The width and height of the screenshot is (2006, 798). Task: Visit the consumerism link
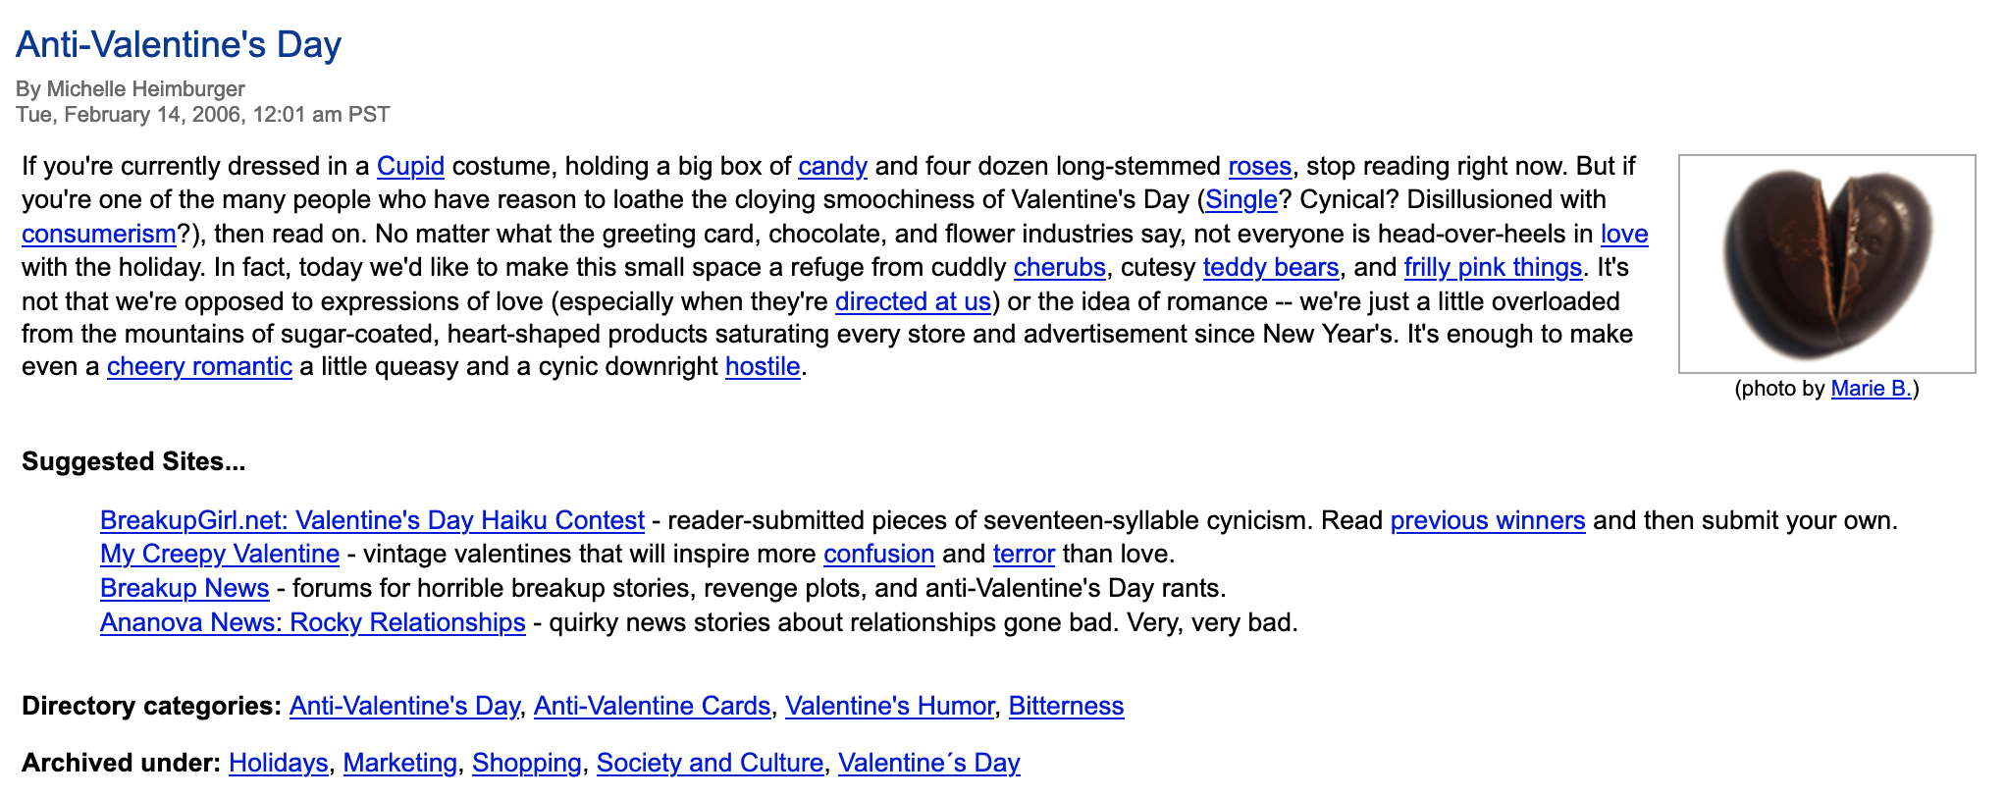coord(98,234)
